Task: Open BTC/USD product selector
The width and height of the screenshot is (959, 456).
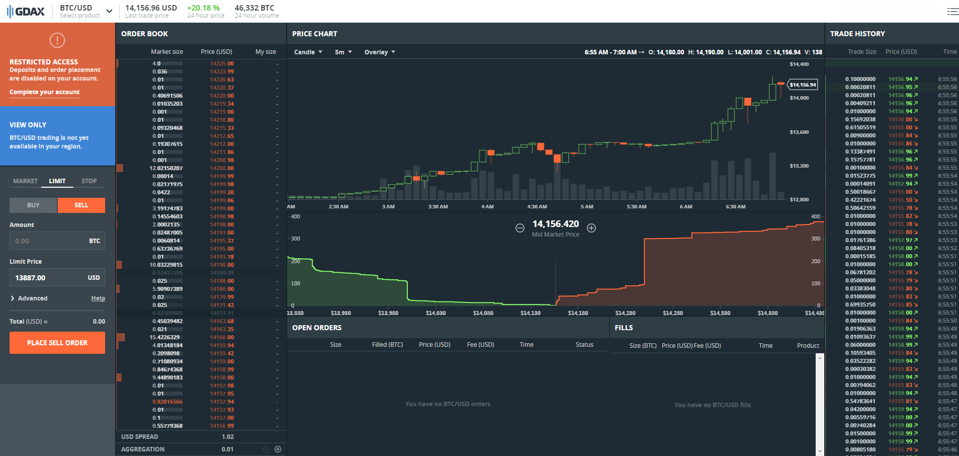Action: [x=85, y=11]
